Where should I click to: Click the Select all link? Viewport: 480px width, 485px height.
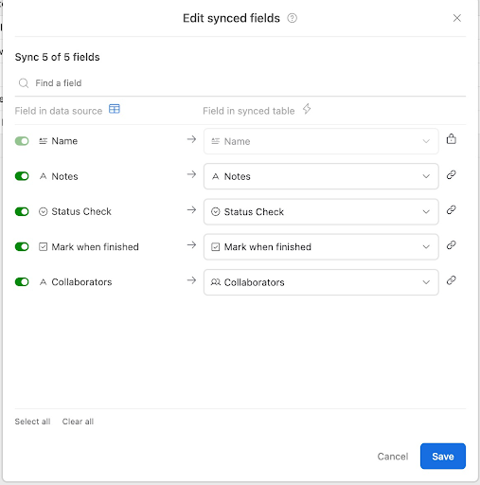point(32,422)
